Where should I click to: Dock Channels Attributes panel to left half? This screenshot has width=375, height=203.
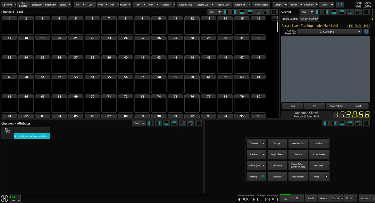point(151,123)
